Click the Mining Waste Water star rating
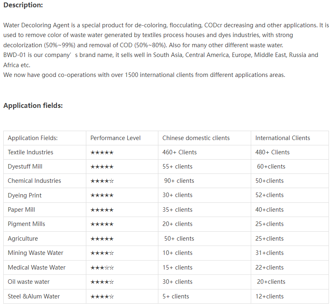Viewport: 333px width, 307px height. [x=102, y=253]
